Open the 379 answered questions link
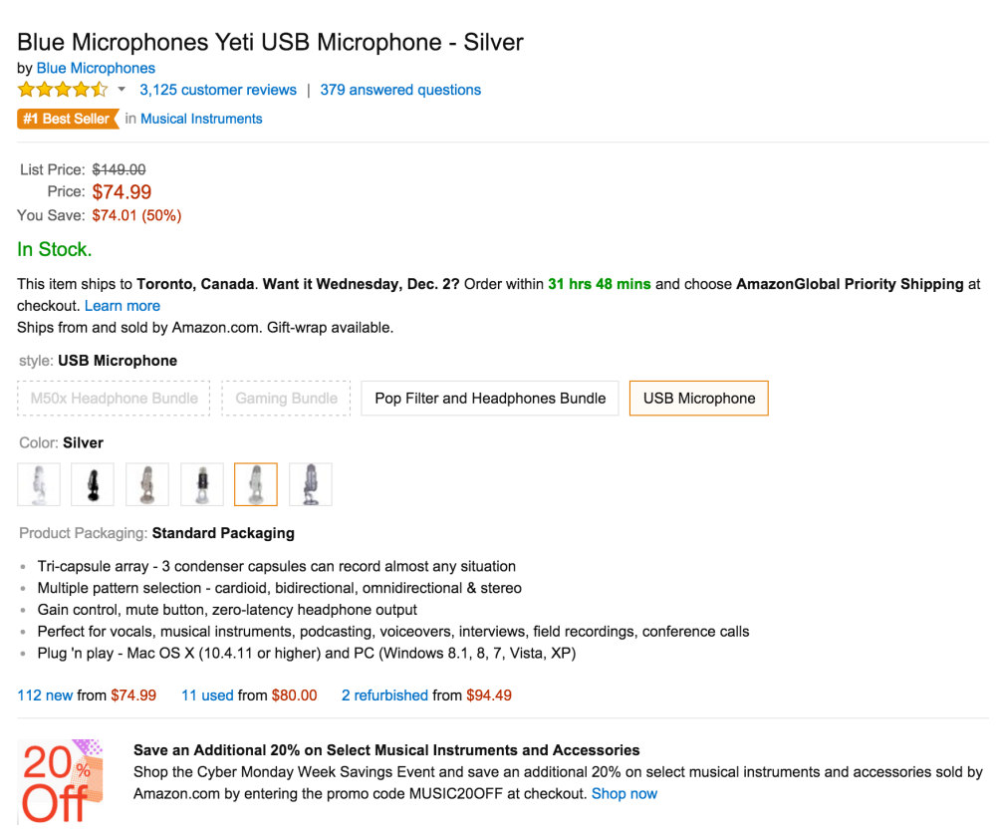Screen dimensions: 996x833 (400, 90)
